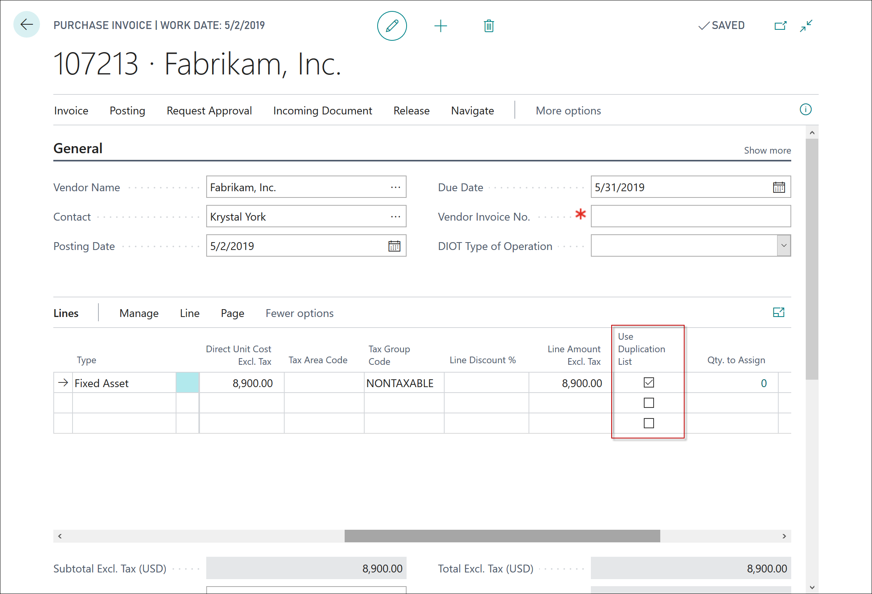Click the Fixed Asset type cell
Screen dimensions: 872x594
coord(124,383)
